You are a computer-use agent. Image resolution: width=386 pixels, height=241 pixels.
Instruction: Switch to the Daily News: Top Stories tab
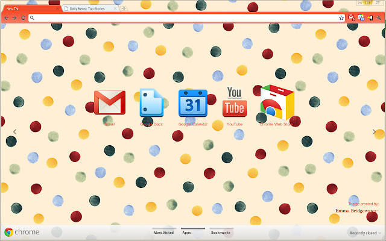tap(90, 8)
